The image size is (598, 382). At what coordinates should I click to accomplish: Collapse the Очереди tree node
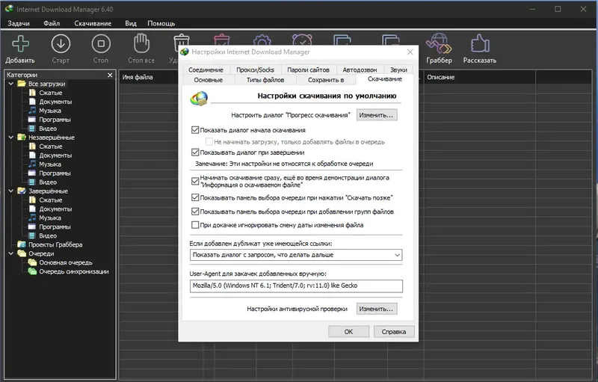point(10,253)
